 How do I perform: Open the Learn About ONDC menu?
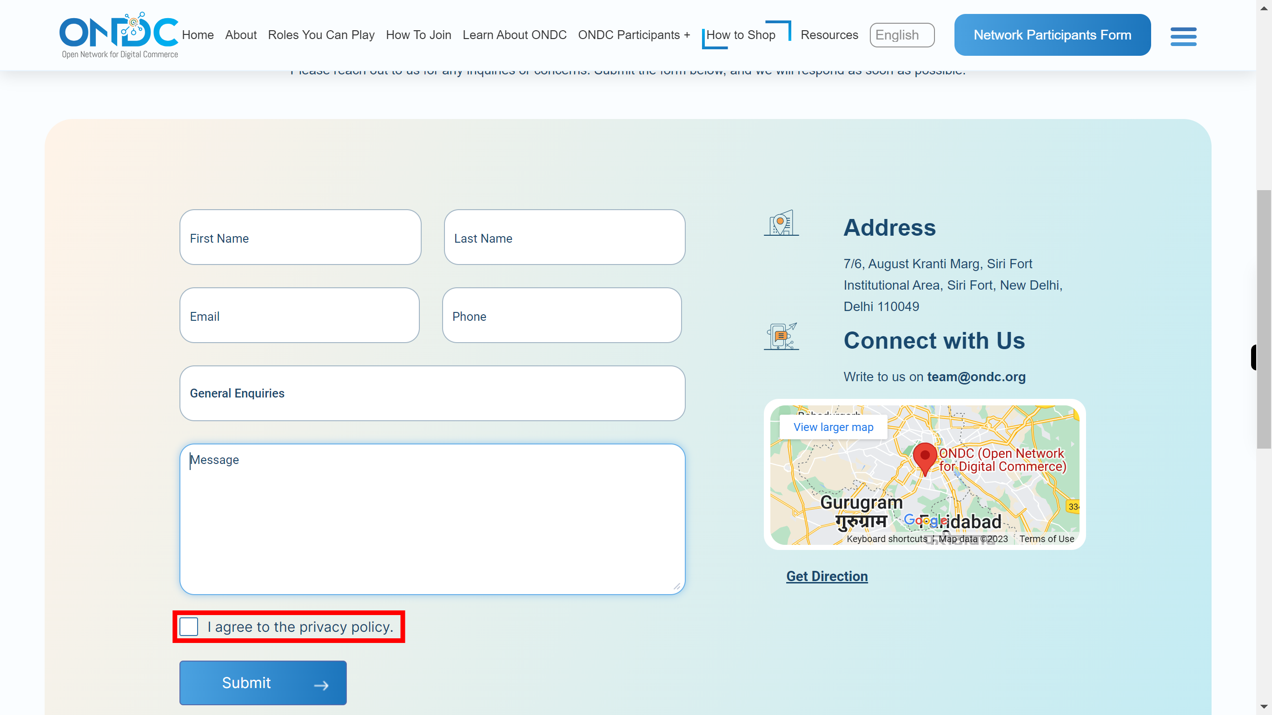coord(514,35)
